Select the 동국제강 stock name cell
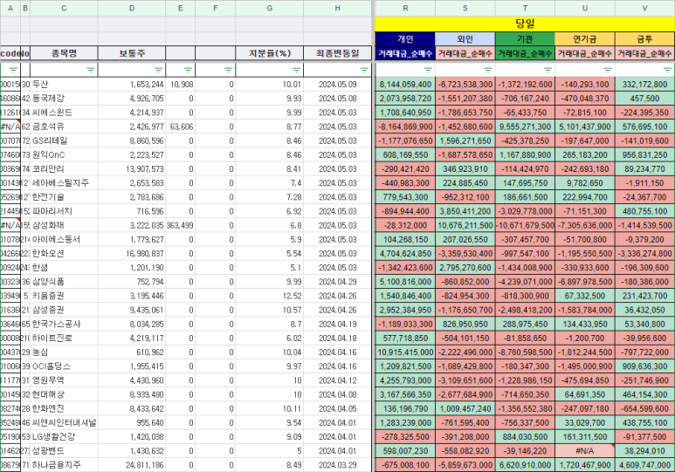 (x=64, y=99)
